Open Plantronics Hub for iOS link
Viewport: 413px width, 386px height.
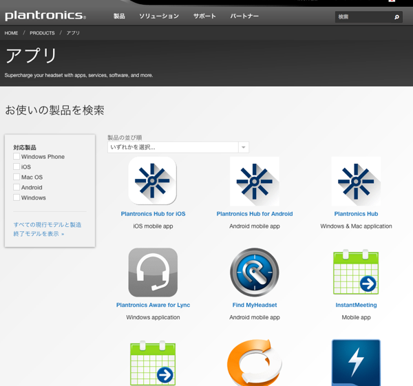153,214
